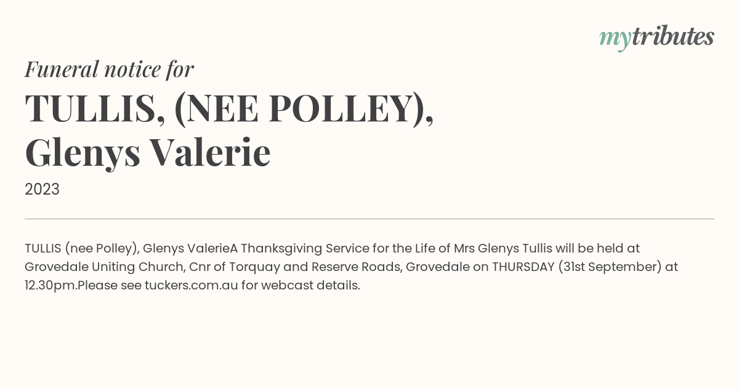This screenshot has height=388, width=739.
Task: Click the "Glenys Valerie" heading line
Action: (148, 153)
